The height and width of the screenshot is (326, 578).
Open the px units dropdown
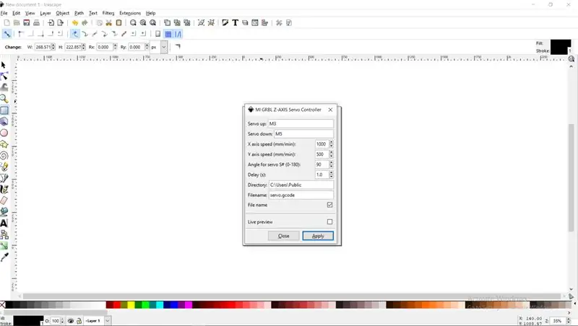click(x=164, y=47)
